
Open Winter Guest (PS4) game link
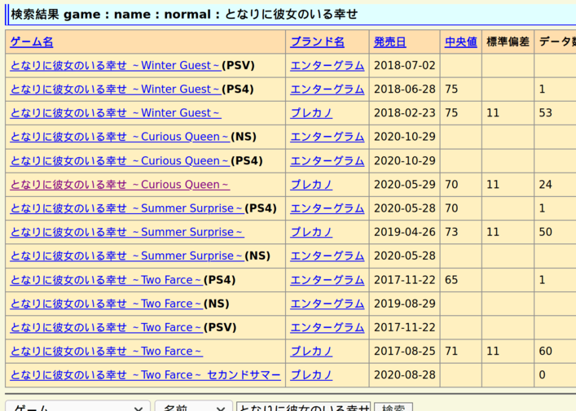click(x=116, y=90)
